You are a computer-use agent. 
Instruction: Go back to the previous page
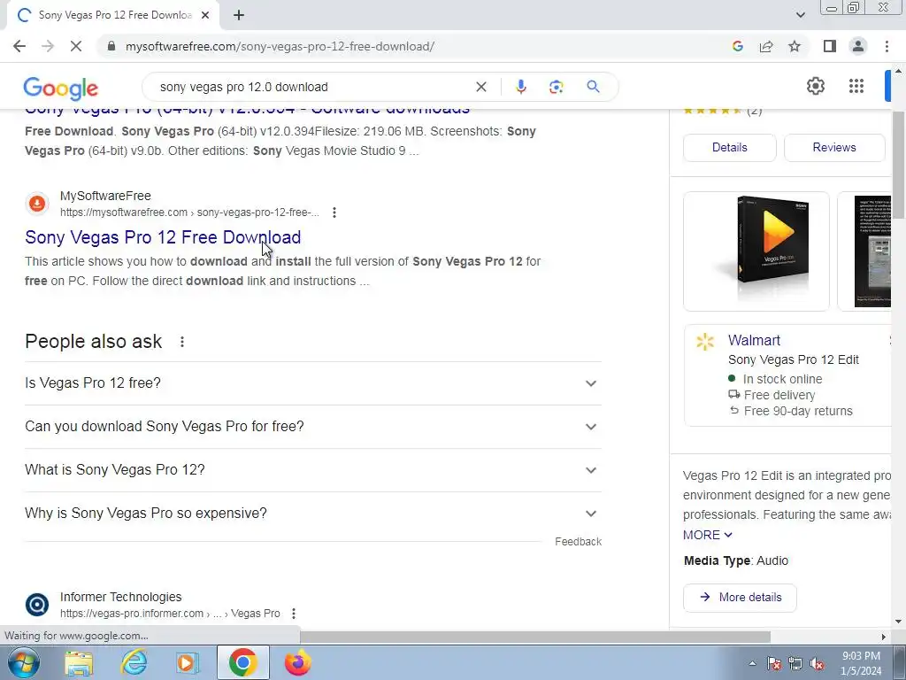pyautogui.click(x=19, y=46)
